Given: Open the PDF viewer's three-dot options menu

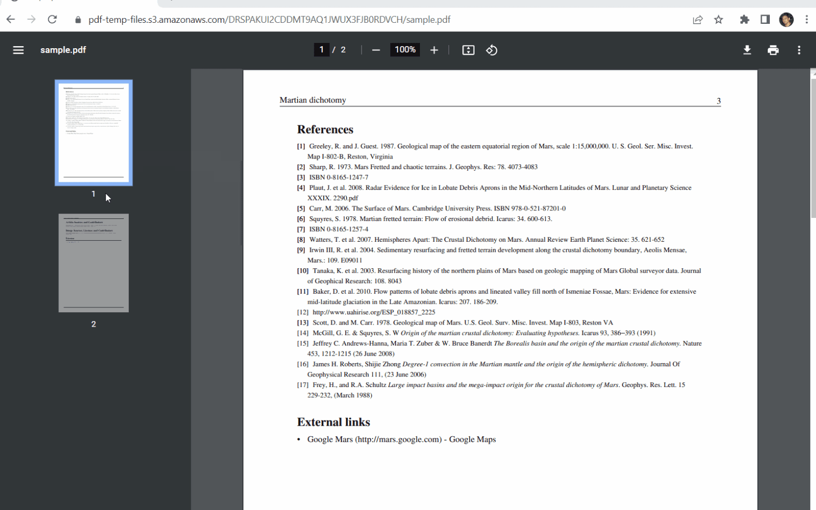Looking at the screenshot, I should (799, 49).
